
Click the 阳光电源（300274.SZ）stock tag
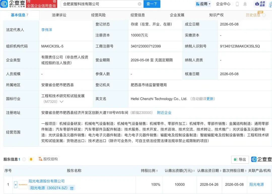point(52,188)
